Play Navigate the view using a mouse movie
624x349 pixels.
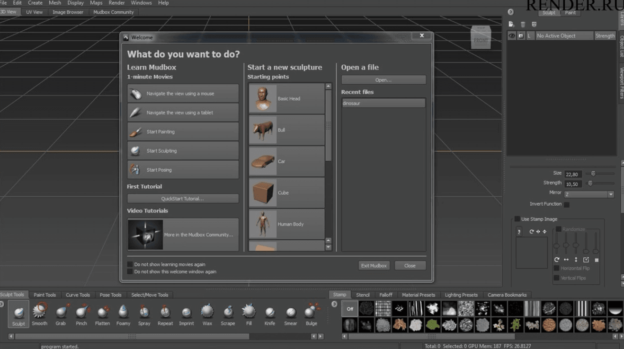pos(183,94)
